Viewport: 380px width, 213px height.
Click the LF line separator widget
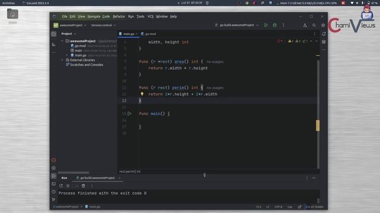tap(268, 207)
